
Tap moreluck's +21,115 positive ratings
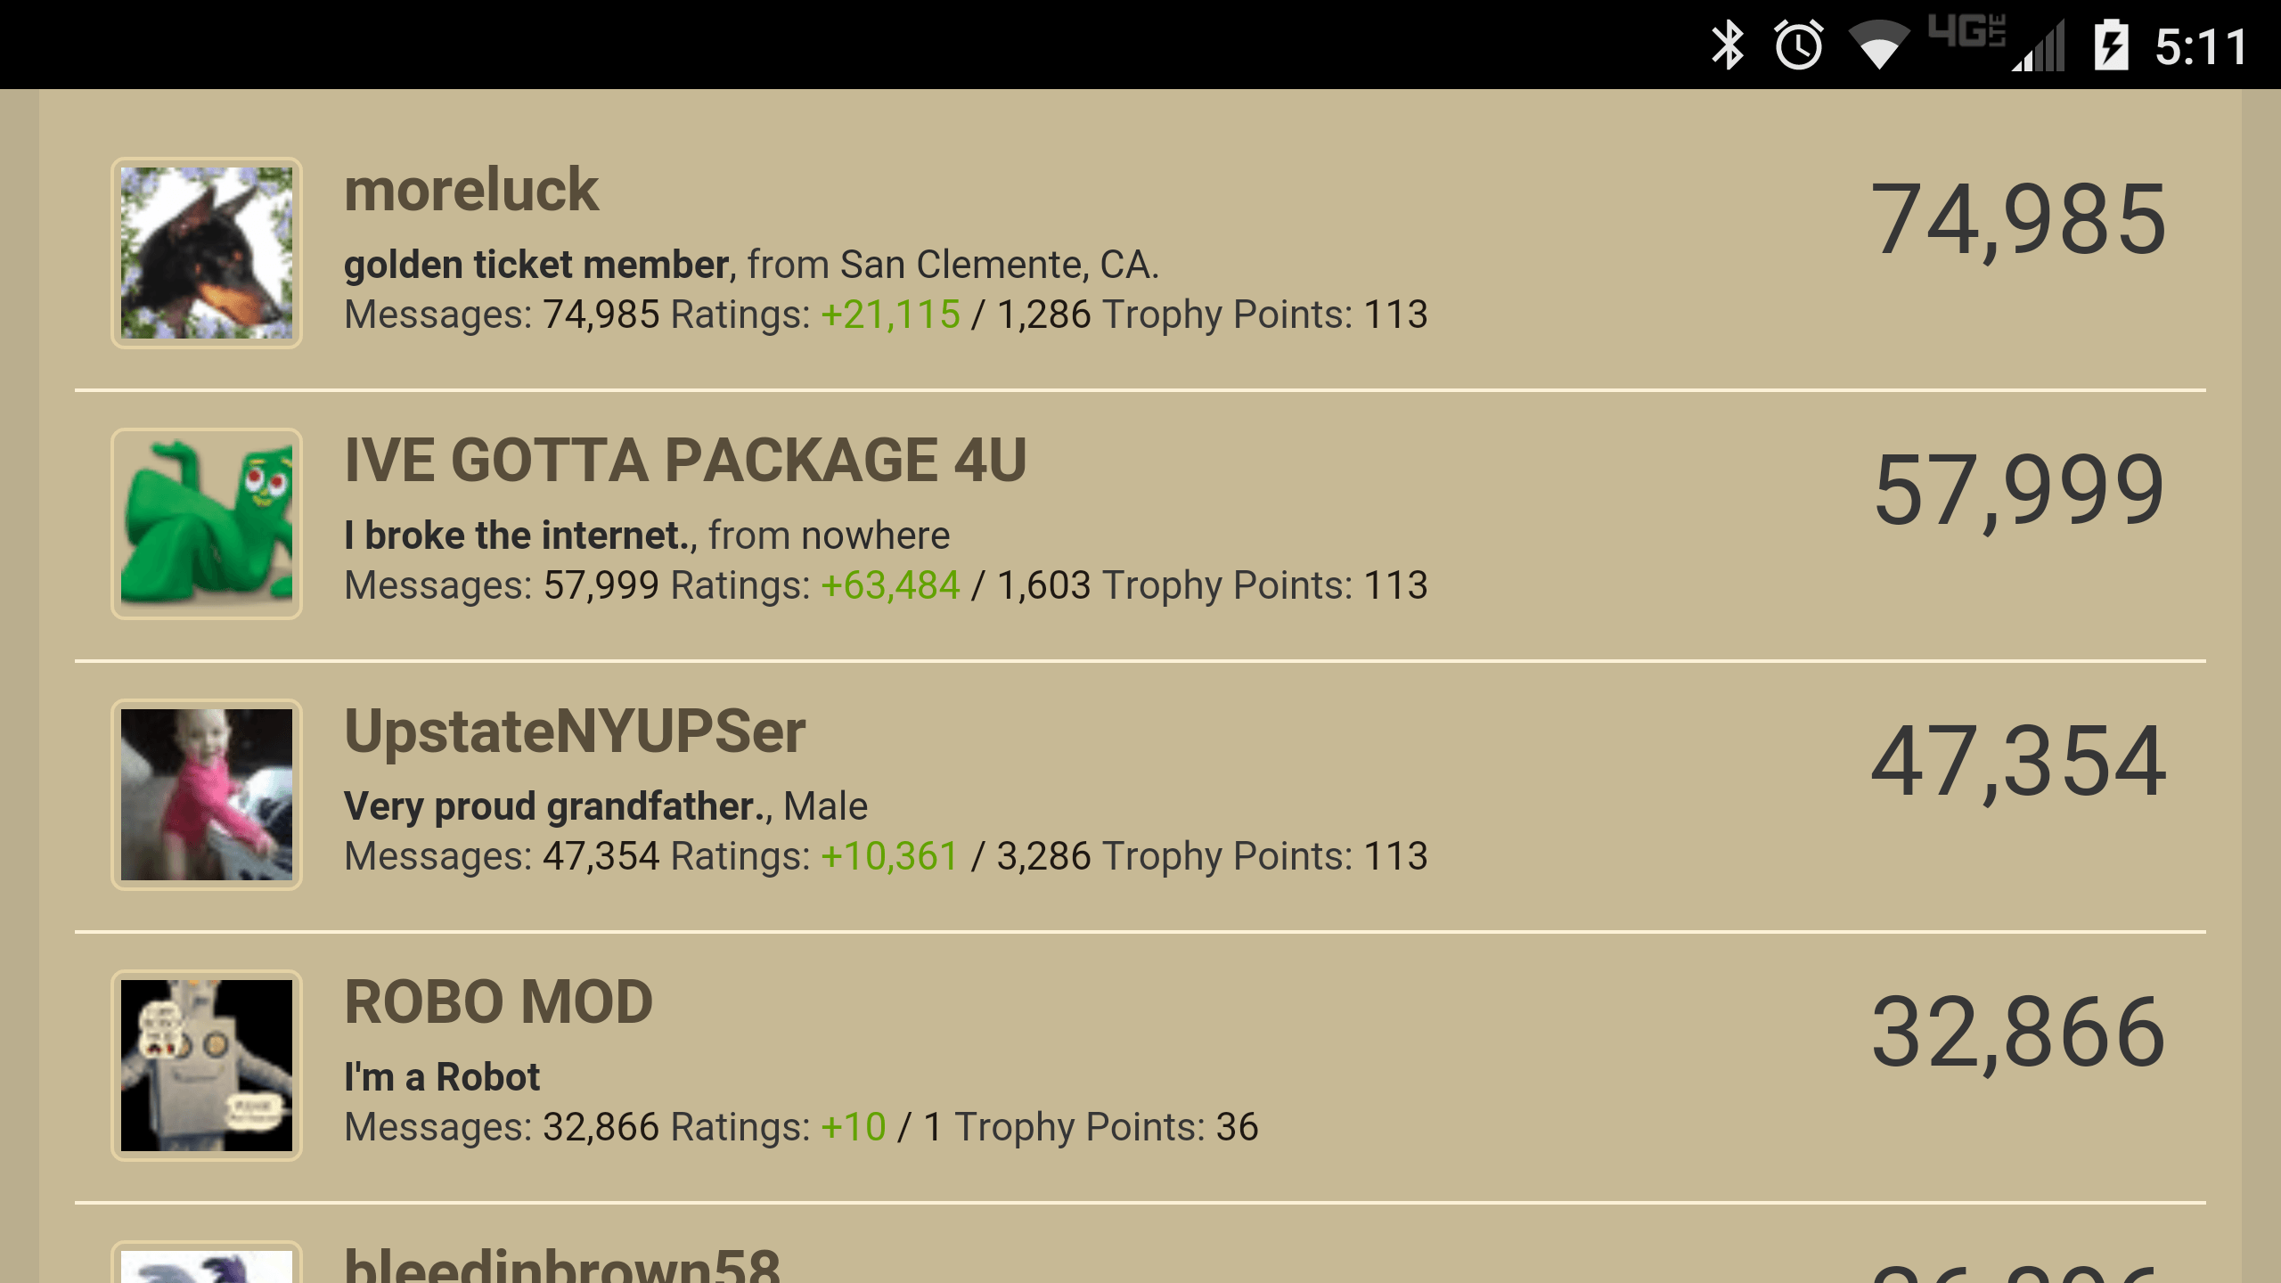890,315
